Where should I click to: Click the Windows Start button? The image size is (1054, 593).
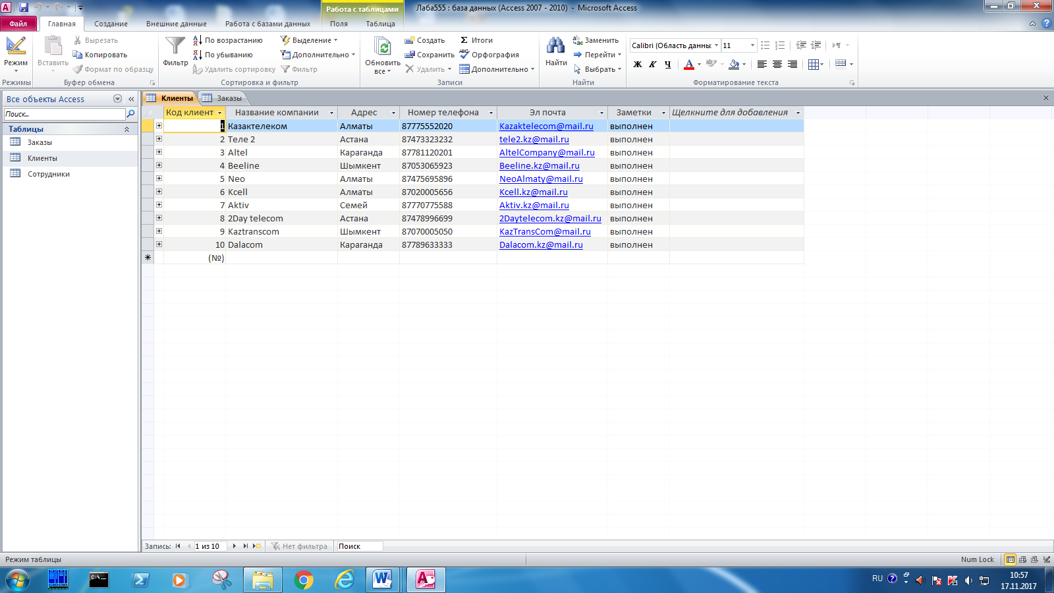(18, 580)
